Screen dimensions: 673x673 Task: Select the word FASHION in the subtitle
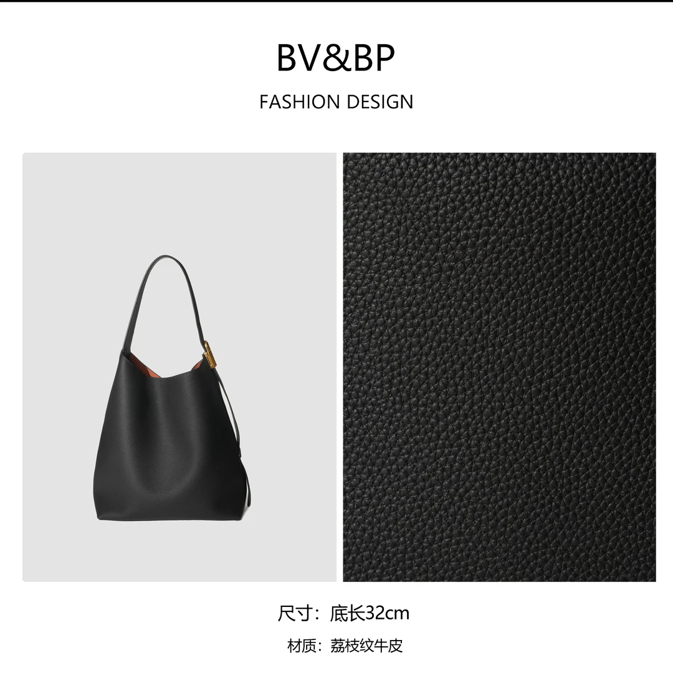tap(300, 102)
